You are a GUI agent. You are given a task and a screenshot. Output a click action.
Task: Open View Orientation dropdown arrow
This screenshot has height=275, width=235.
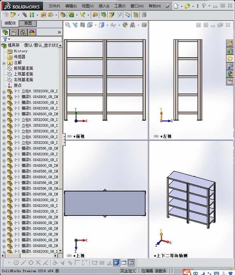tap(96, 25)
